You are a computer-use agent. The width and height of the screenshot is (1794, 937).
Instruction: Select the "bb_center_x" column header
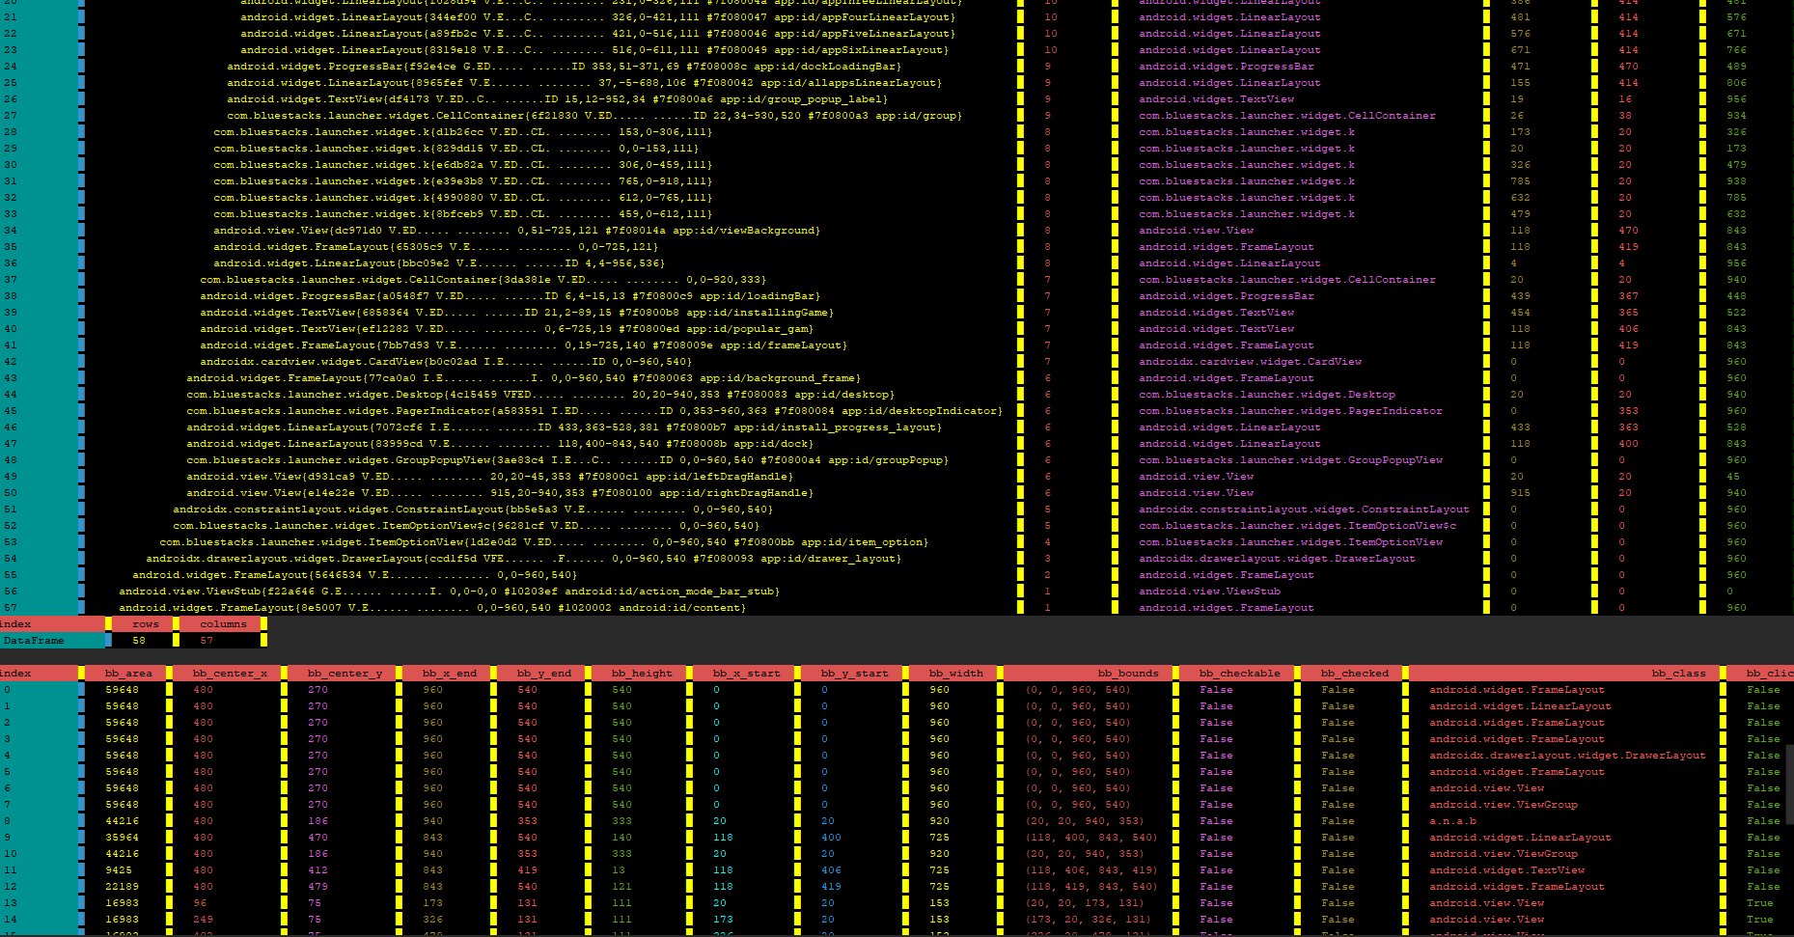point(230,673)
